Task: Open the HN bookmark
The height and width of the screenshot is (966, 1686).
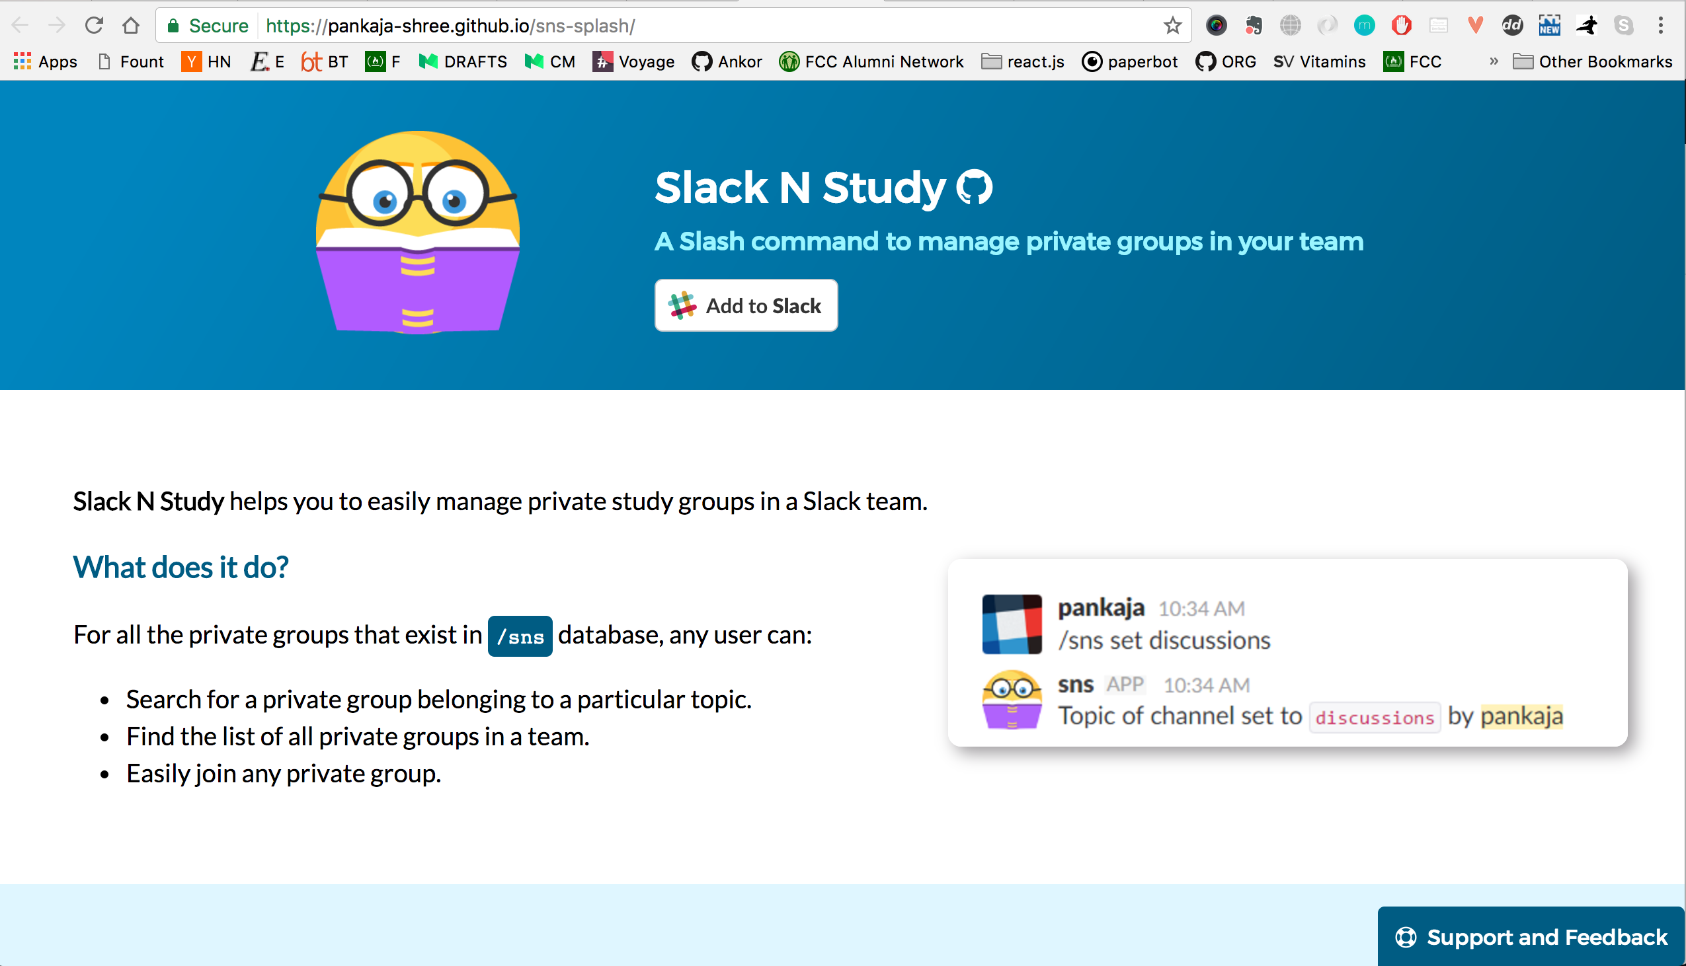Action: pos(206,61)
